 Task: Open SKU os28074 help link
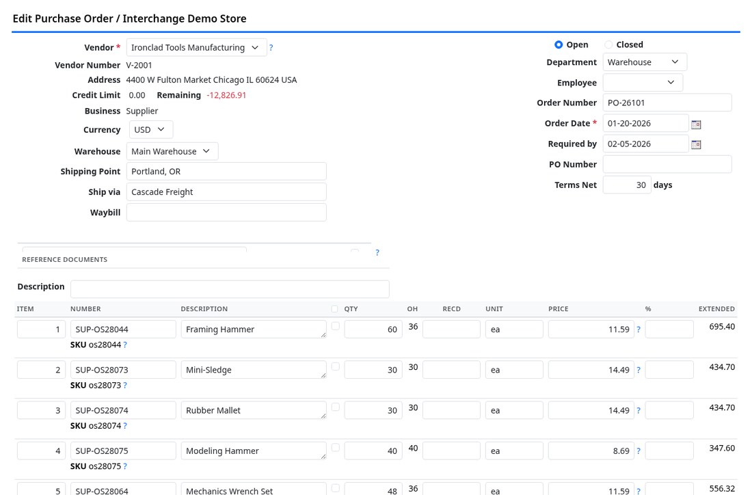coord(125,425)
